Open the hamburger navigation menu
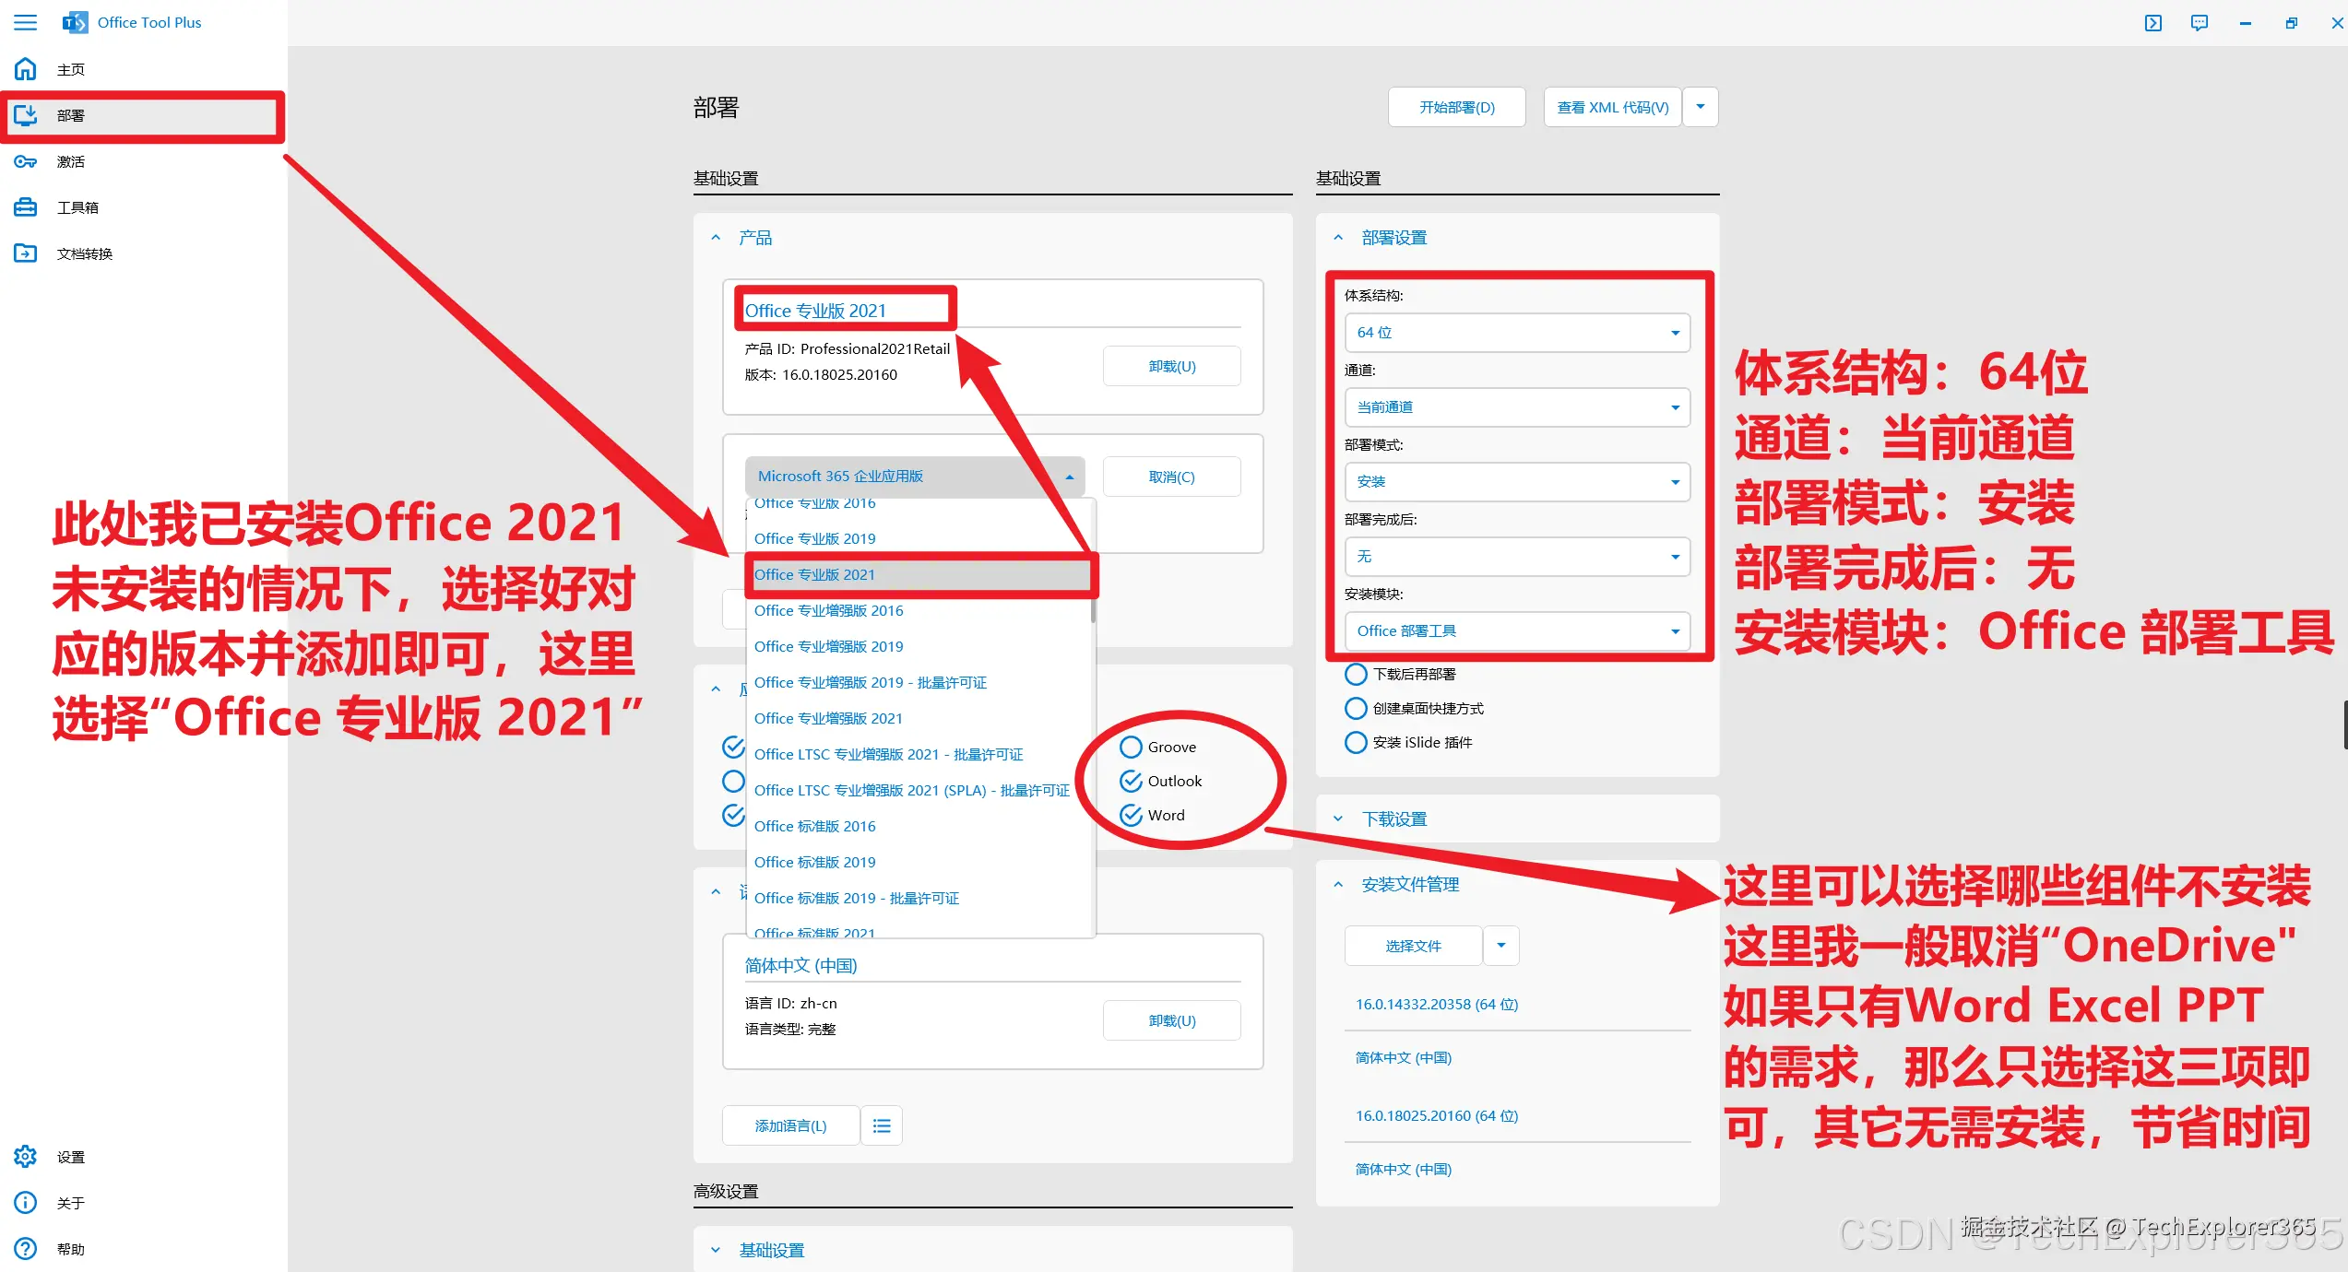2348x1272 pixels. click(x=26, y=22)
